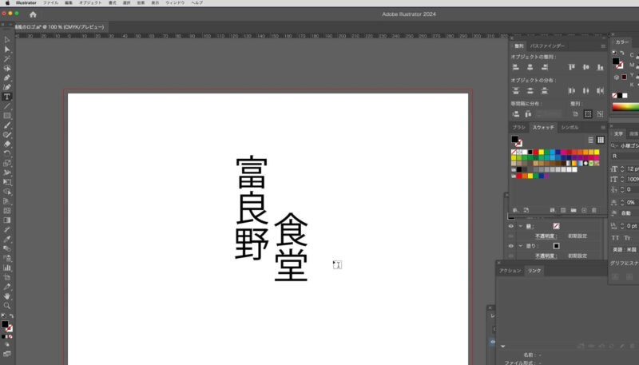This screenshot has width=639, height=365.
Task: Toggle visibility of 線 stroke attribute
Action: click(511, 226)
